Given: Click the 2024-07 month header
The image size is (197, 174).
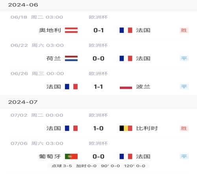Looking at the screenshot, I should (x=23, y=102).
